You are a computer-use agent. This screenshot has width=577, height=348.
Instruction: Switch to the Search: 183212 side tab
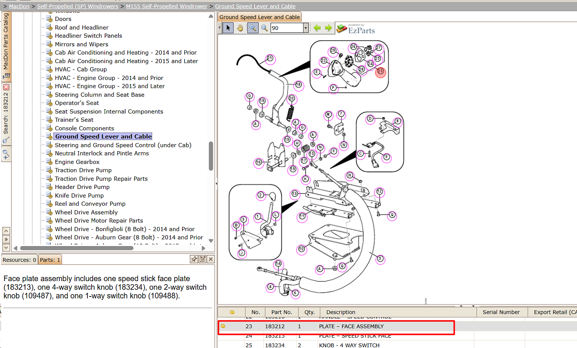[6, 114]
